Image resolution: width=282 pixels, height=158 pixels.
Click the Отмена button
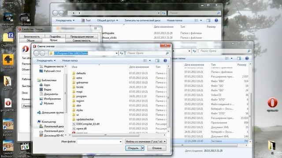point(157,148)
